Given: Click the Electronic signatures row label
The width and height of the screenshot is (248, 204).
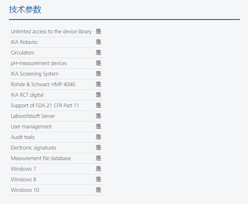Looking at the screenshot, I should tap(33, 148).
